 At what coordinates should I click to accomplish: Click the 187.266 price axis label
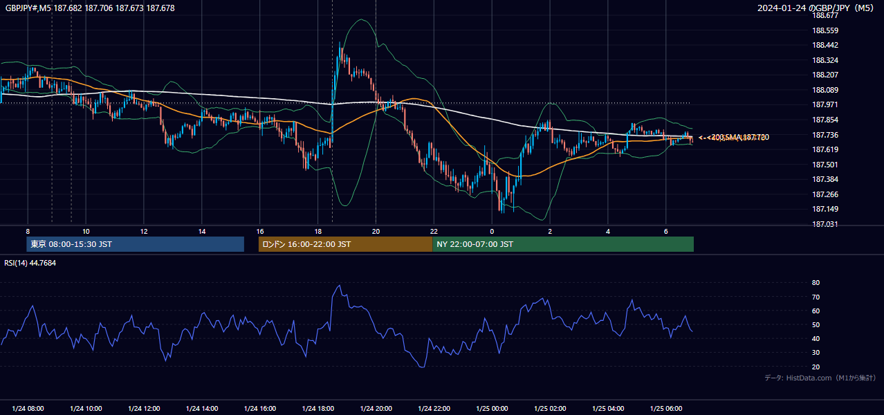(x=825, y=194)
